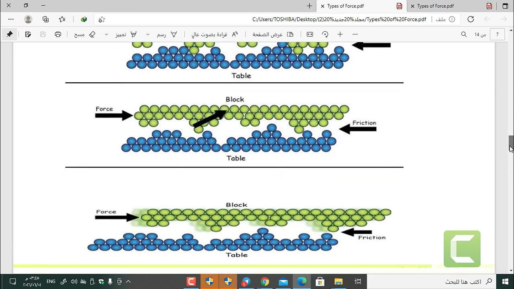The image size is (514, 289).
Task: Start Read Aloud (قراءة بصوت عالٍ)
Action: tap(215, 35)
